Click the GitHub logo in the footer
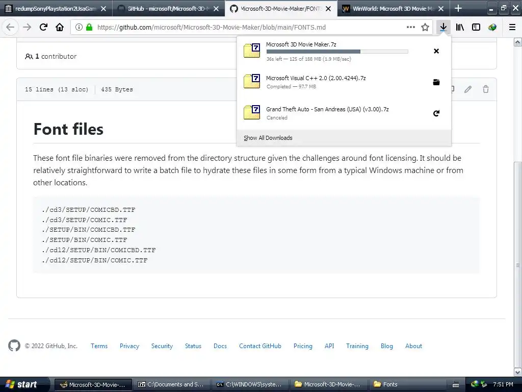 tap(14, 346)
